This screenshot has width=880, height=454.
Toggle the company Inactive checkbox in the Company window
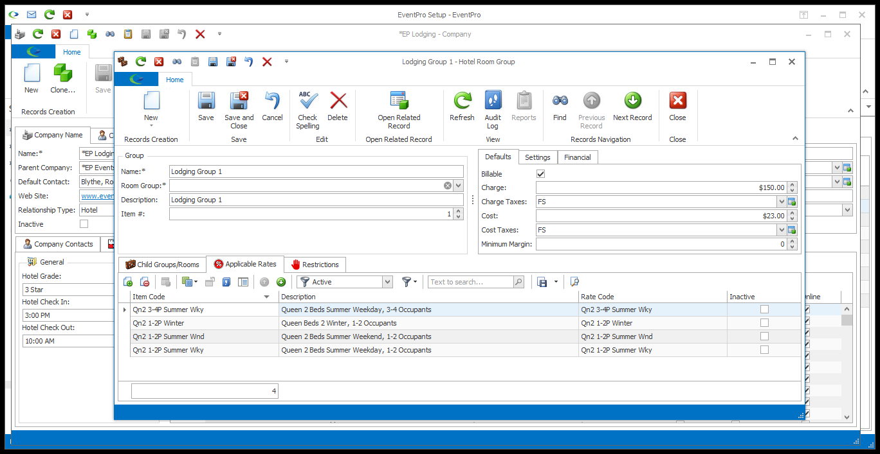point(84,224)
